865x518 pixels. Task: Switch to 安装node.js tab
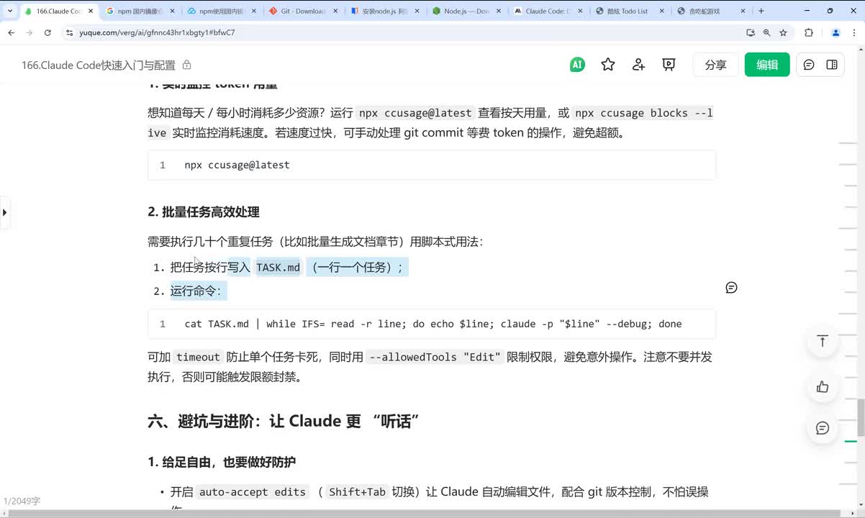click(384, 12)
